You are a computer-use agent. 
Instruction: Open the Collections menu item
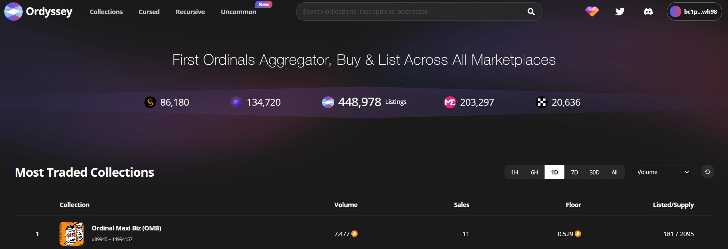point(106,12)
